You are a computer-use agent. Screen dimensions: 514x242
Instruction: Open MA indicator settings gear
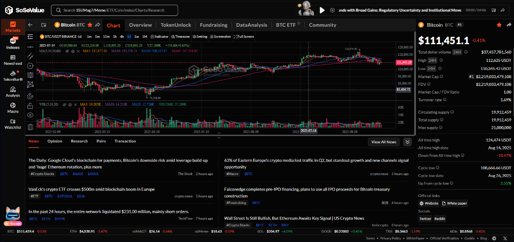[73, 51]
